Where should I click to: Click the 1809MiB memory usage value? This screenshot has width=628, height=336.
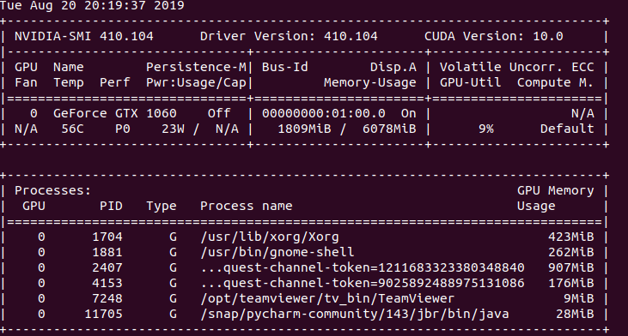pos(304,129)
